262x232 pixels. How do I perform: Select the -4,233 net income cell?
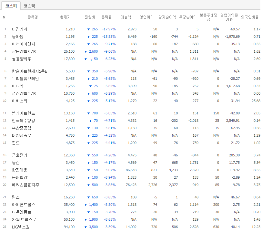coord(173,170)
